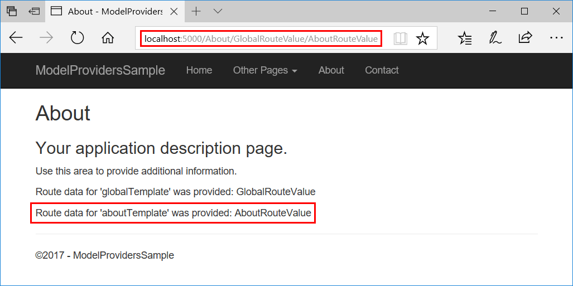The image size is (573, 286).
Task: Expand tab previews chevron
Action: pyautogui.click(x=218, y=11)
